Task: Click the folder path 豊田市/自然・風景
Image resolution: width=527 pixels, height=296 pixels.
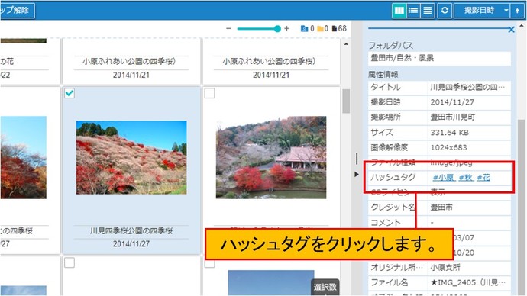Action: coord(403,58)
